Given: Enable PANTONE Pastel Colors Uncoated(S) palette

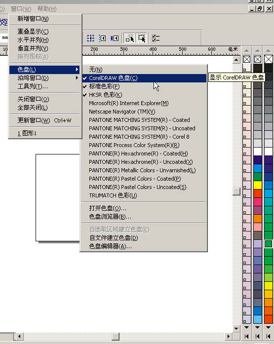Looking at the screenshot, I should (x=144, y=187).
